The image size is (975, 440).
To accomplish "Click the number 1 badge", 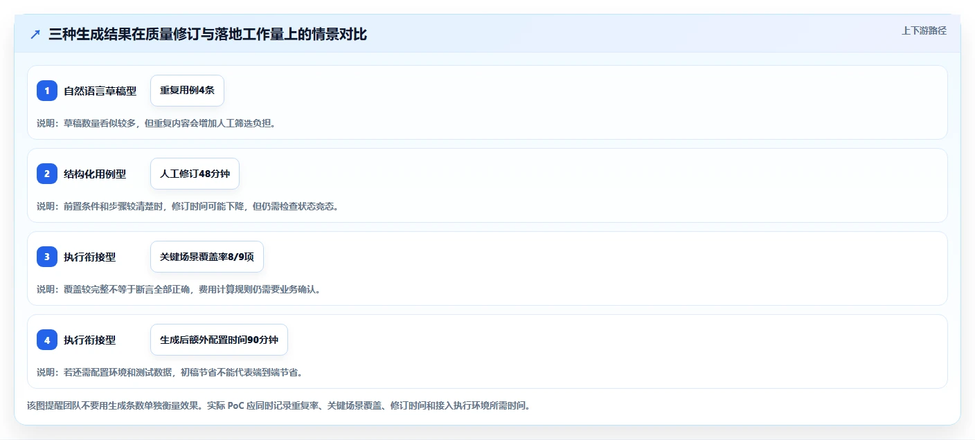I will point(47,91).
